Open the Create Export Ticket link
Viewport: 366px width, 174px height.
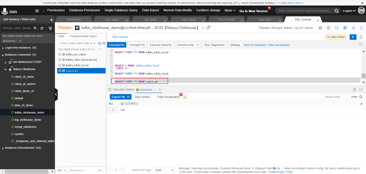(x=280, y=172)
